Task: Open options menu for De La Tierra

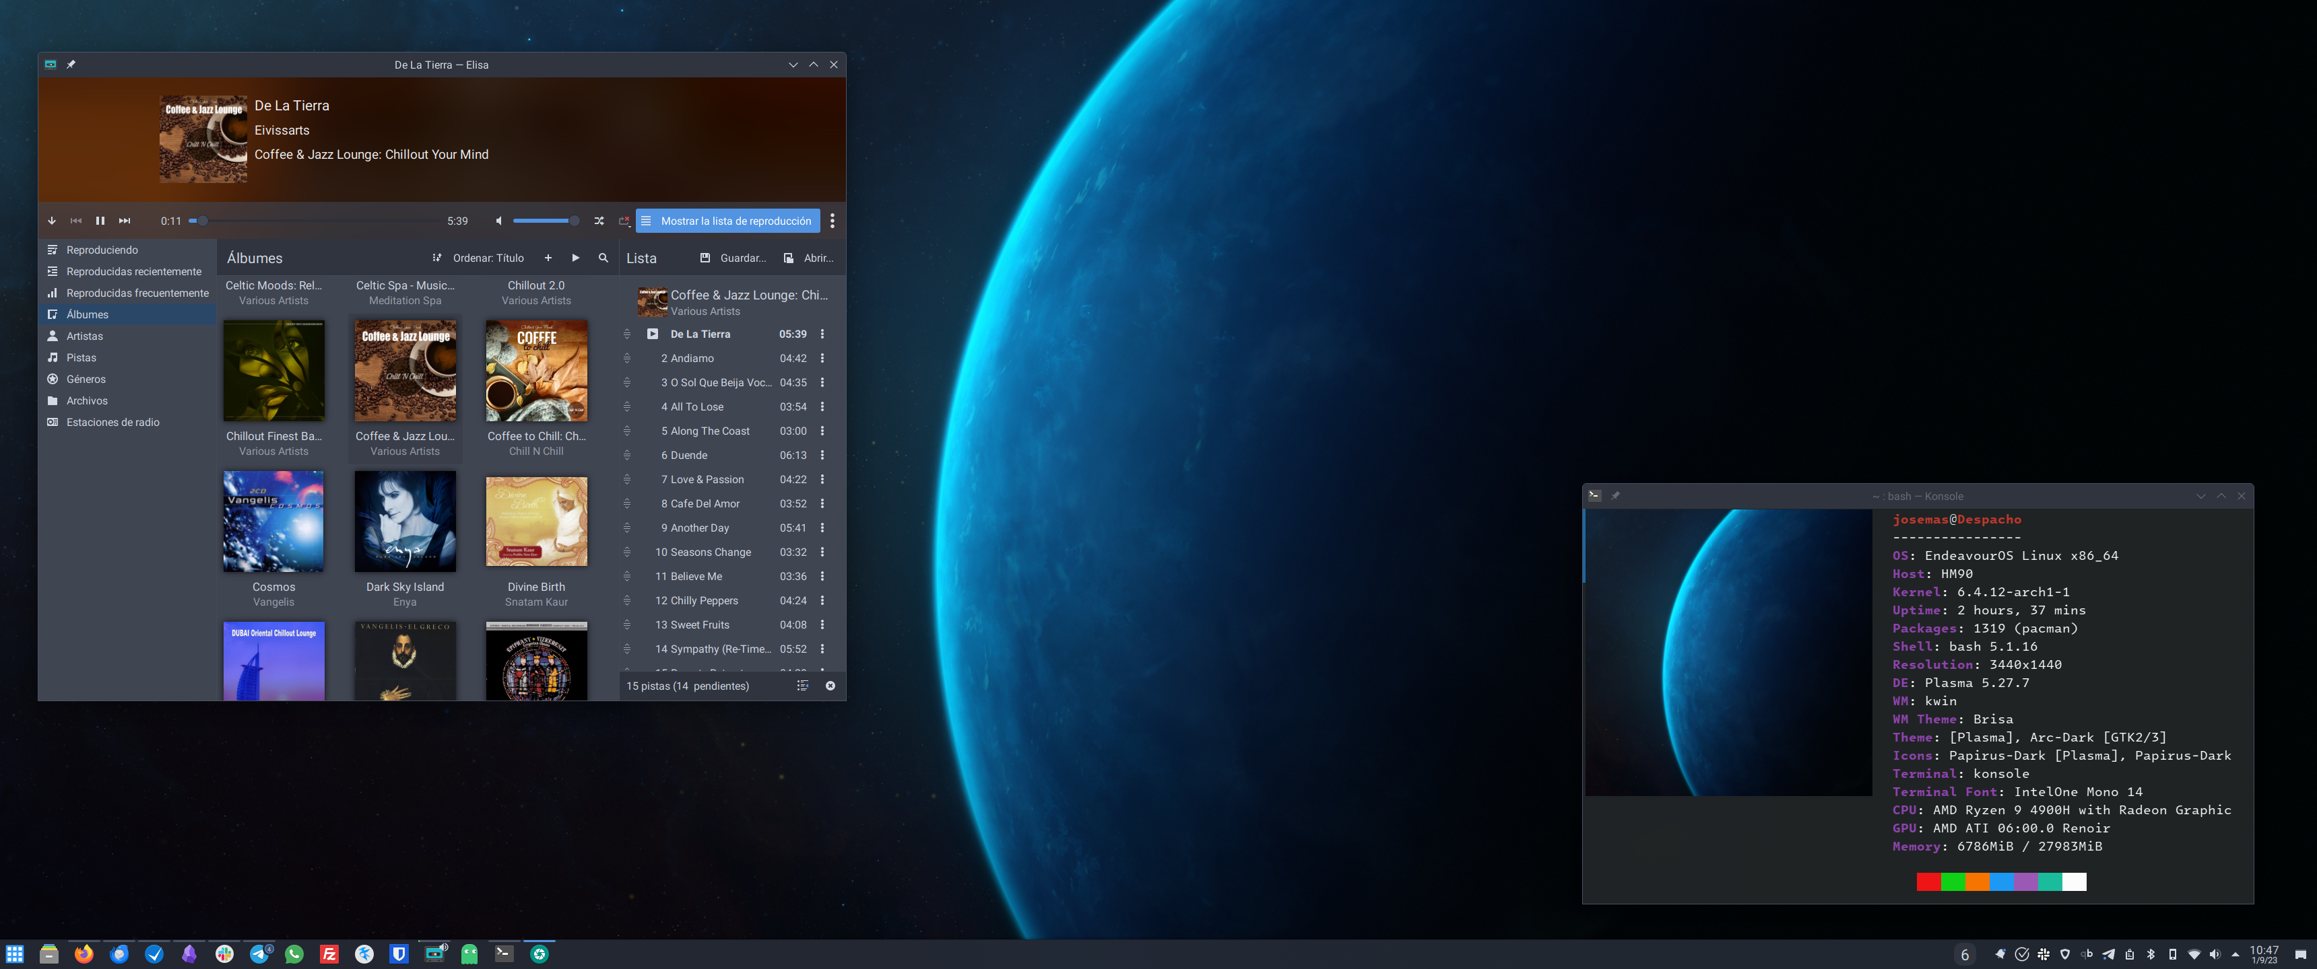Action: pos(822,334)
